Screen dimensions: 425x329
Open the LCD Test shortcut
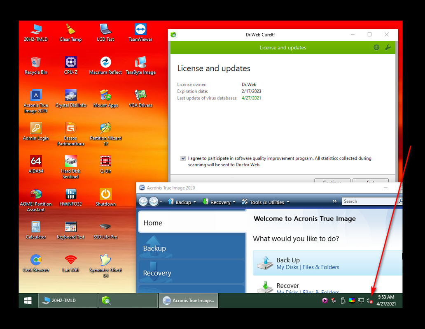point(105,32)
